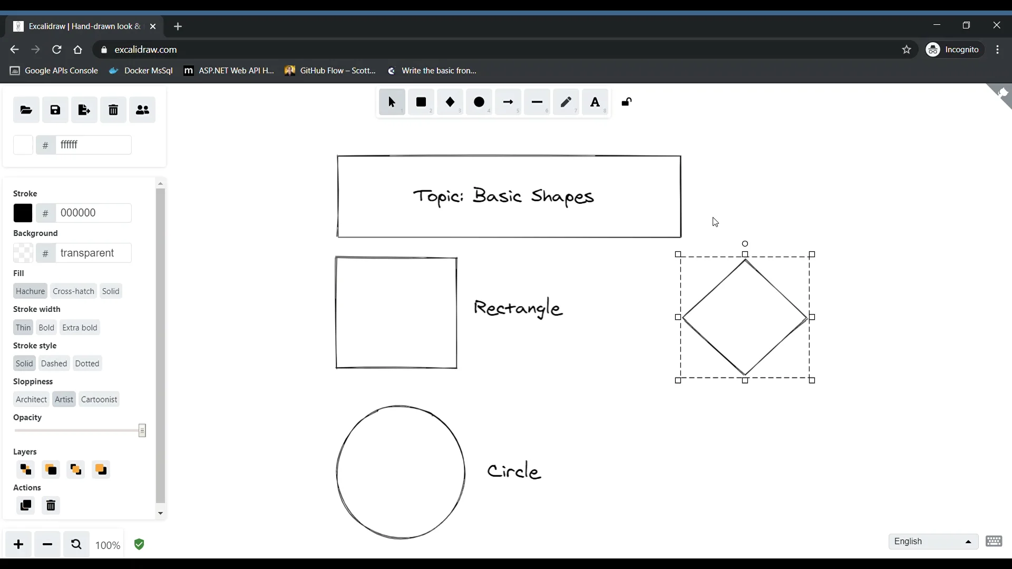Select the Diamond tool
The height and width of the screenshot is (569, 1012).
tap(451, 102)
